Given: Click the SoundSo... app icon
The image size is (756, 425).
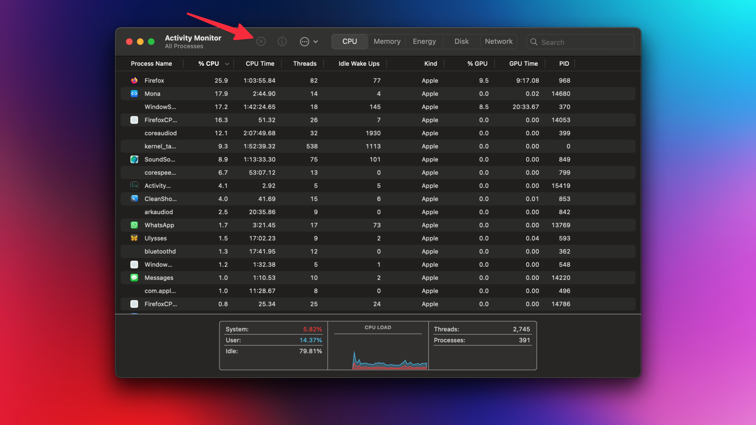Looking at the screenshot, I should 134,159.
